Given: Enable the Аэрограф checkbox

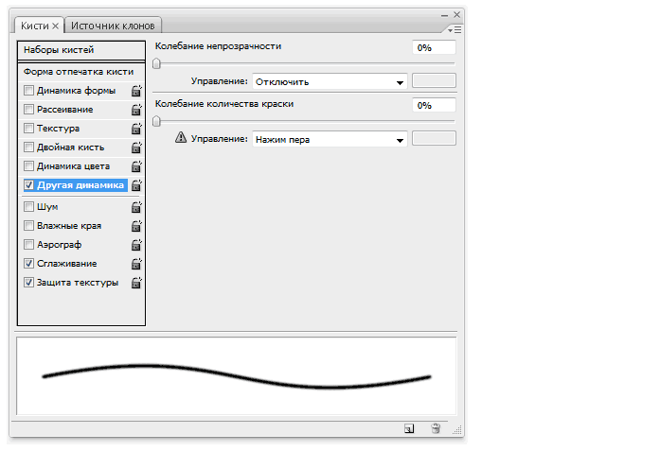Looking at the screenshot, I should pos(29,245).
